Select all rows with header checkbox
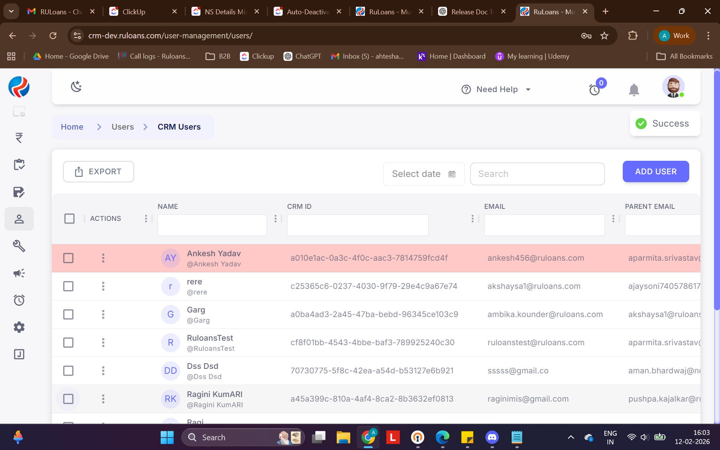The height and width of the screenshot is (450, 720). click(69, 219)
